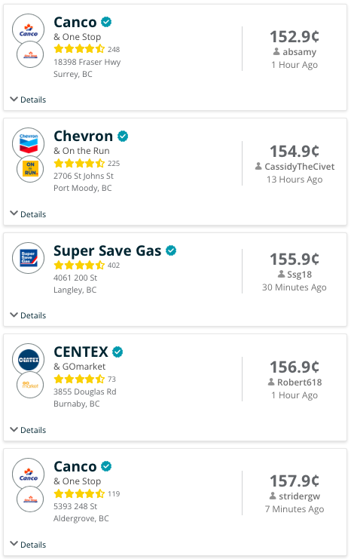The image size is (354, 559).
Task: Click the Super Save Gas logo icon
Action: tap(29, 258)
